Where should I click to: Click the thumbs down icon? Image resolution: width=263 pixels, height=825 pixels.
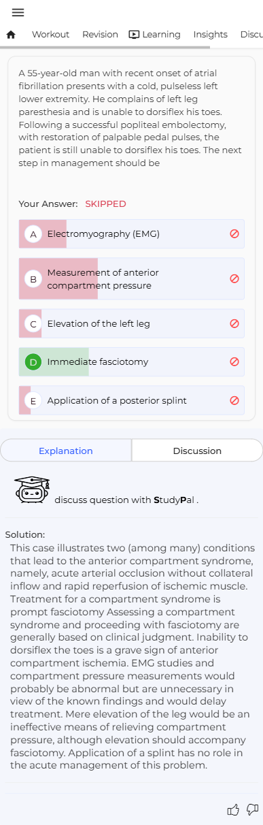point(253,809)
